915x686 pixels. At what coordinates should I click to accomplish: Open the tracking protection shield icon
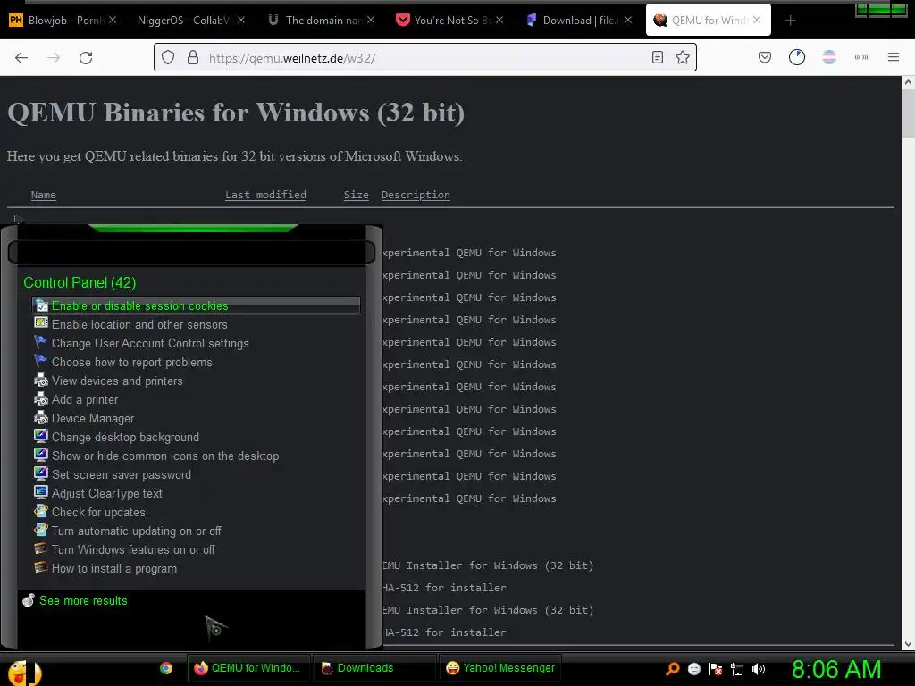click(x=168, y=57)
